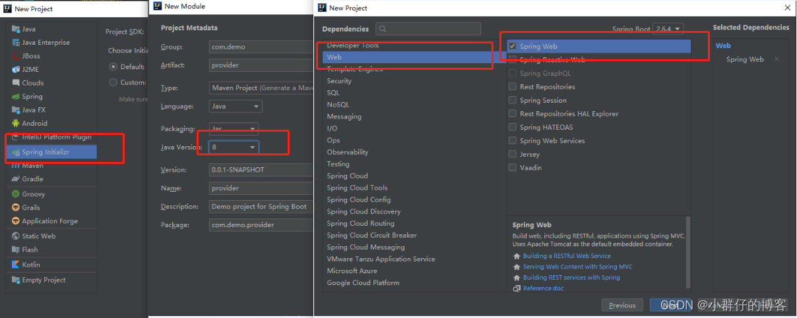Pick the Groovy project icon

pos(16,194)
